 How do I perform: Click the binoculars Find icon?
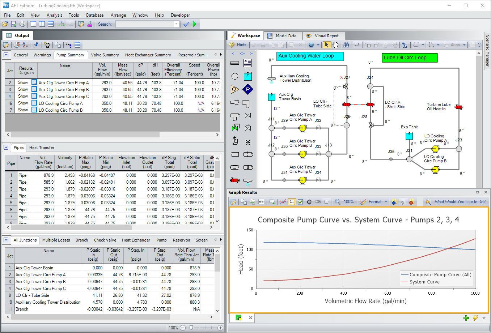pyautogui.click(x=346, y=45)
